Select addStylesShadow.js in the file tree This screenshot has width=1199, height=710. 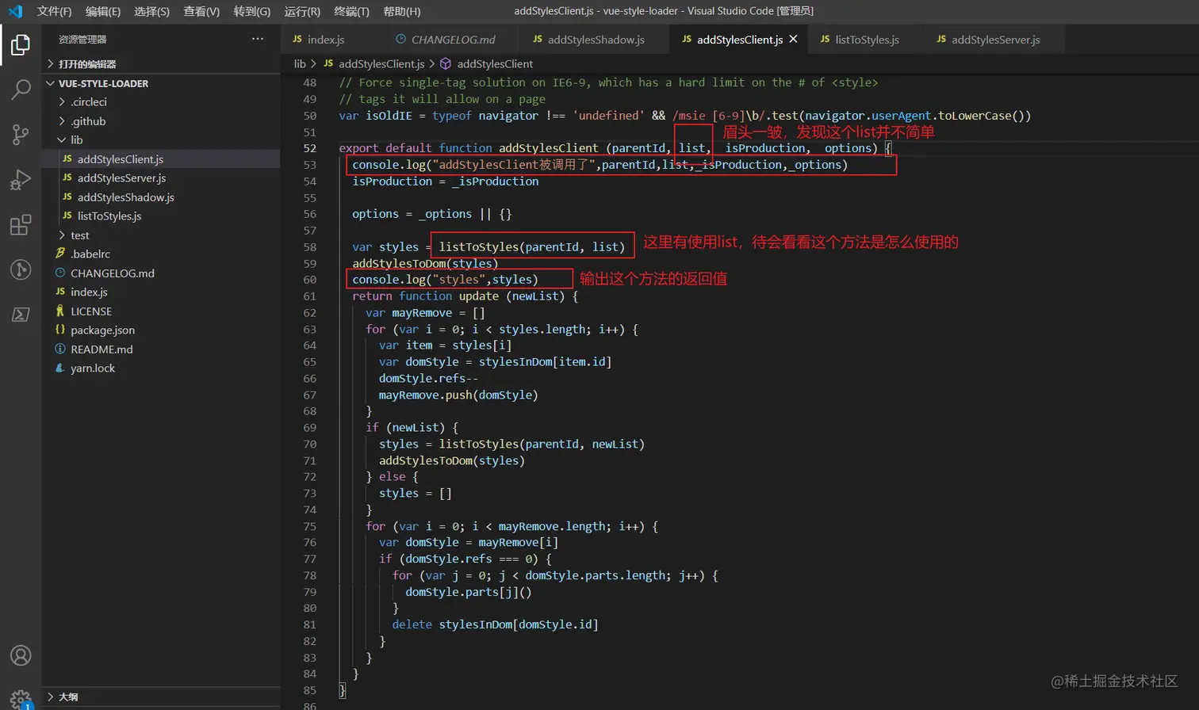[161, 197]
